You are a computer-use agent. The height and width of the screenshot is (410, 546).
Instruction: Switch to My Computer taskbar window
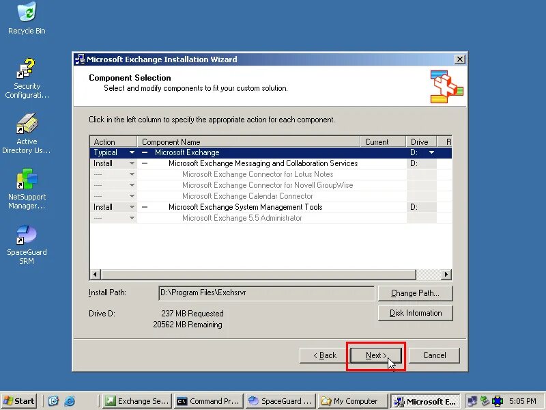point(353,401)
